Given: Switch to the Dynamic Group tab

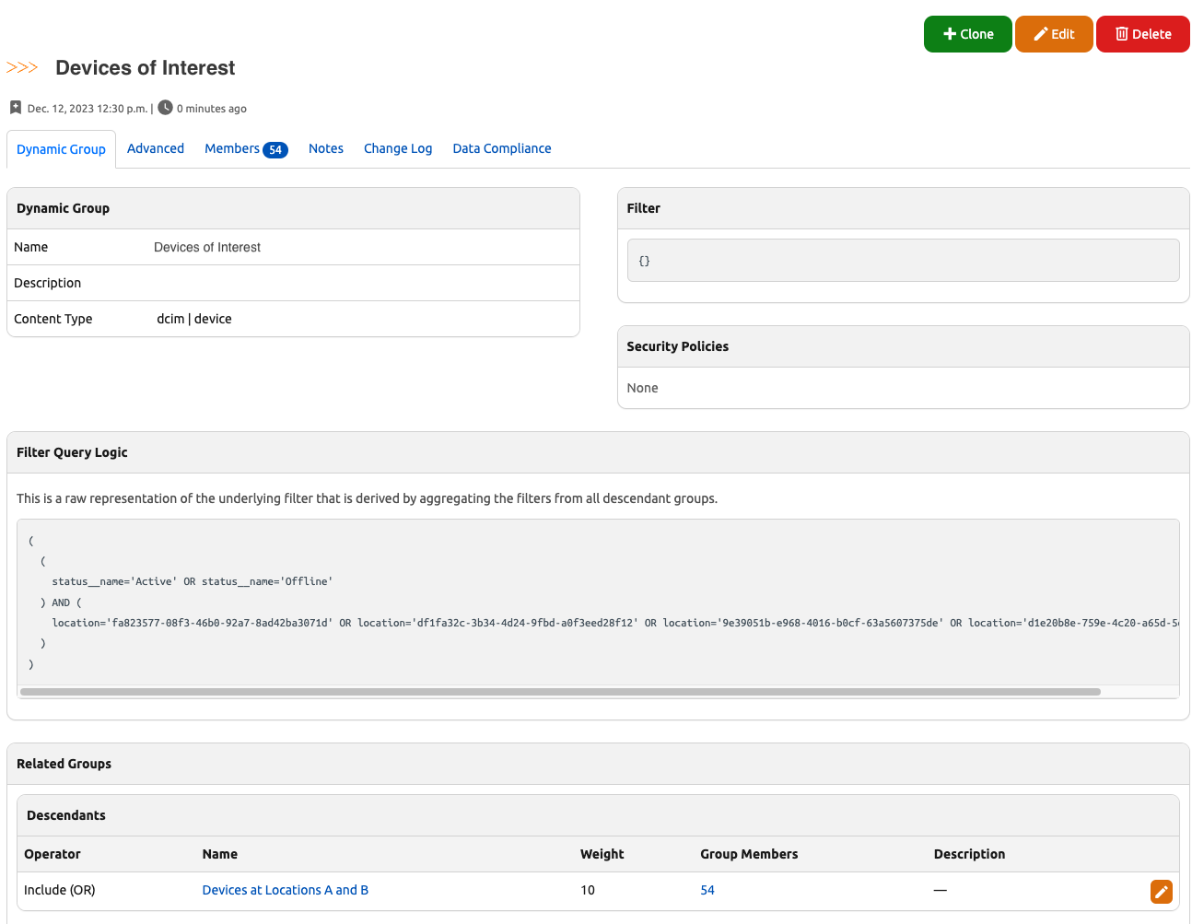Looking at the screenshot, I should pyautogui.click(x=61, y=149).
